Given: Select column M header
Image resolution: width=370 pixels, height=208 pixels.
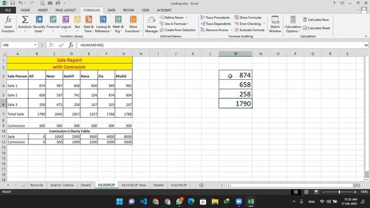Looking at the screenshot, I should (235, 54).
